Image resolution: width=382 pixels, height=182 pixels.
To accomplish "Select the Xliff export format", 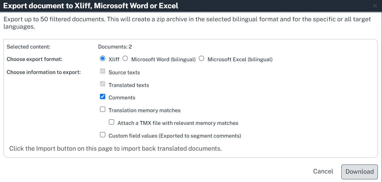I will point(103,59).
